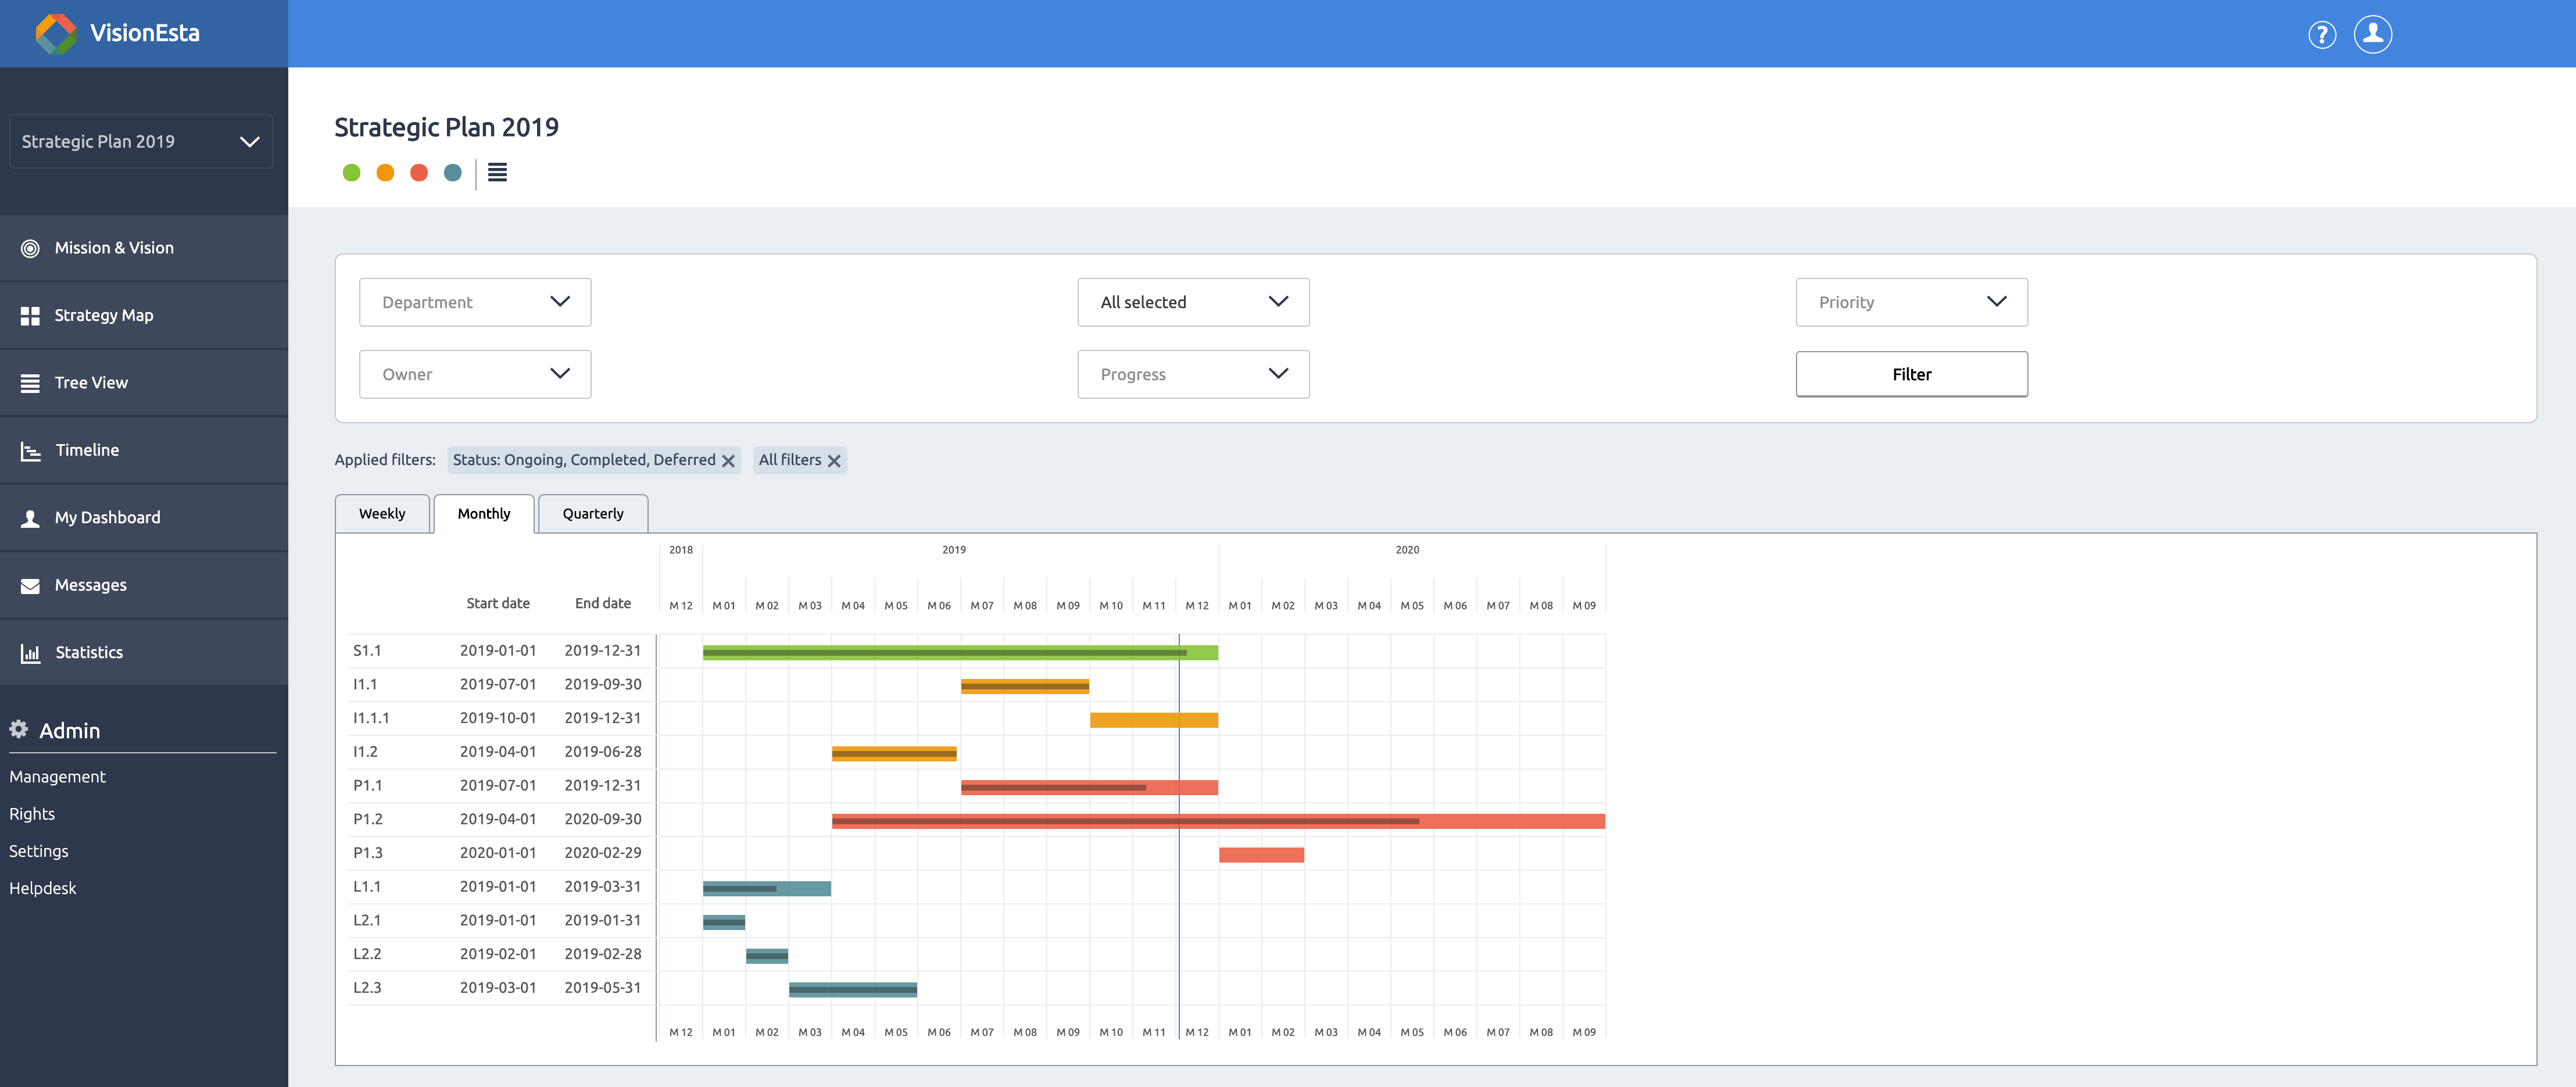
Task: Click the teal status color dot
Action: (453, 173)
